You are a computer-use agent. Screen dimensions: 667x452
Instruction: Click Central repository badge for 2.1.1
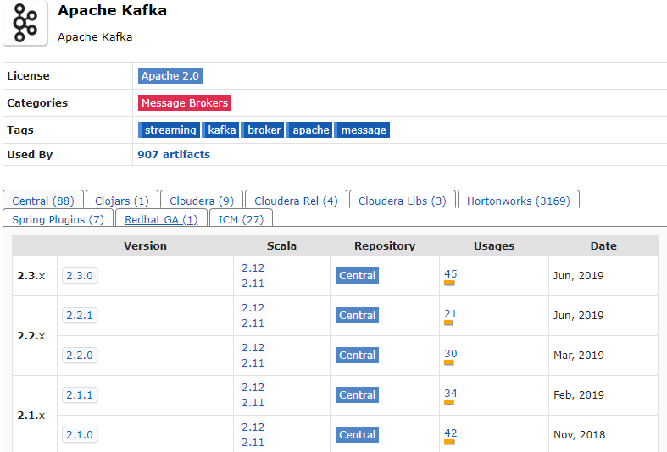point(358,395)
